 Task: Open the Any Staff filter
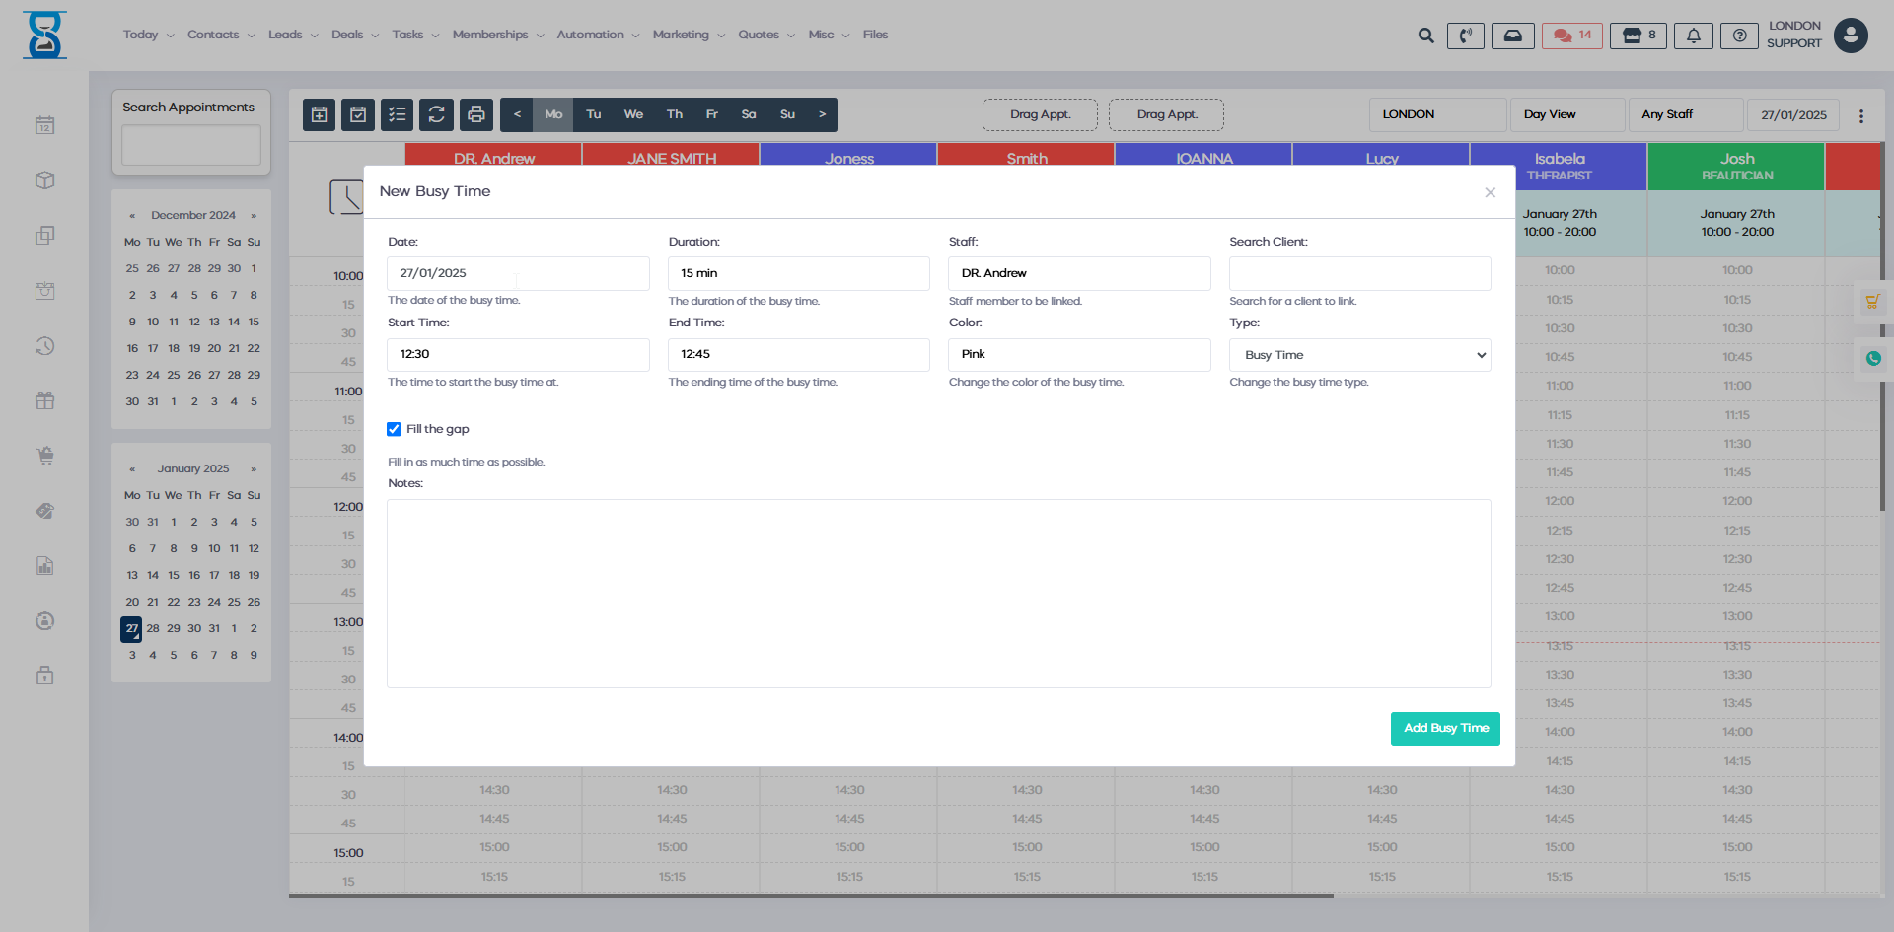1685,114
